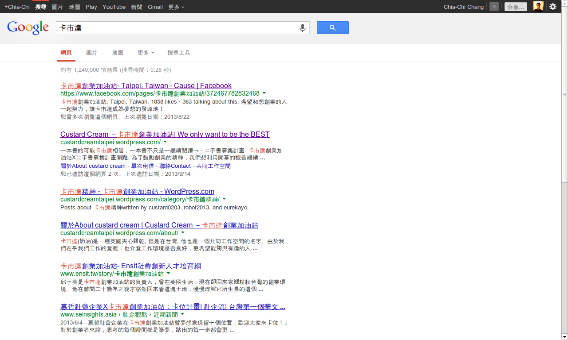Click the Posts about 卡市達精神 snippet text
The height and width of the screenshot is (340, 568).
pos(154,207)
